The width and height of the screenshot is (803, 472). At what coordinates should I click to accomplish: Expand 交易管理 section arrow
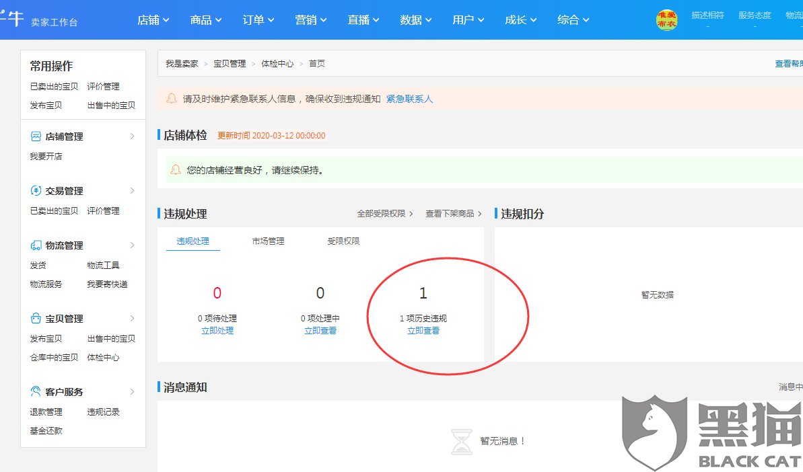coord(132,191)
